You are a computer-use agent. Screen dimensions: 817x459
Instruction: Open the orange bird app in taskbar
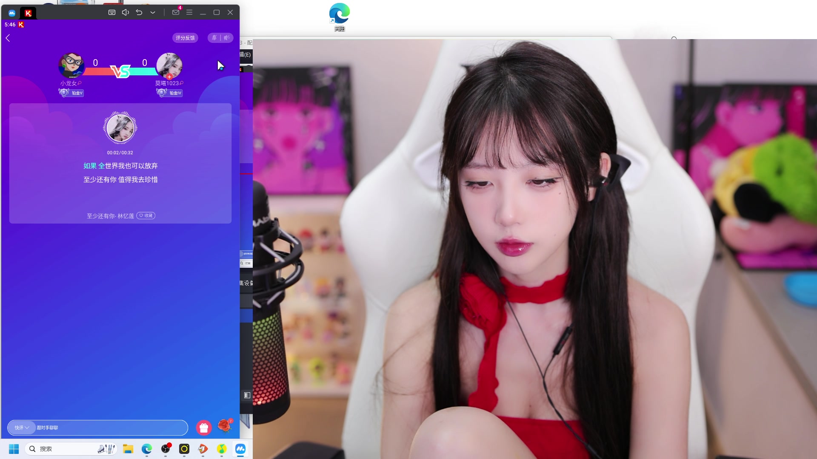[203, 449]
